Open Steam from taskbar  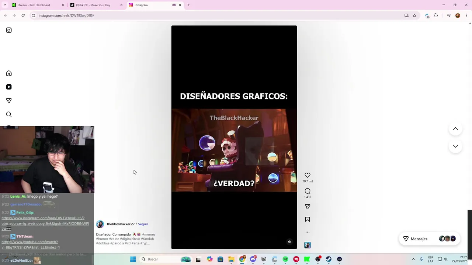(329, 259)
